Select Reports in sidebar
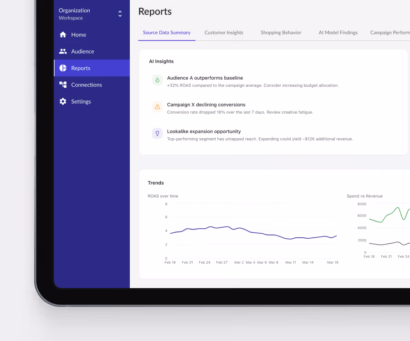The width and height of the screenshot is (410, 341). click(92, 68)
